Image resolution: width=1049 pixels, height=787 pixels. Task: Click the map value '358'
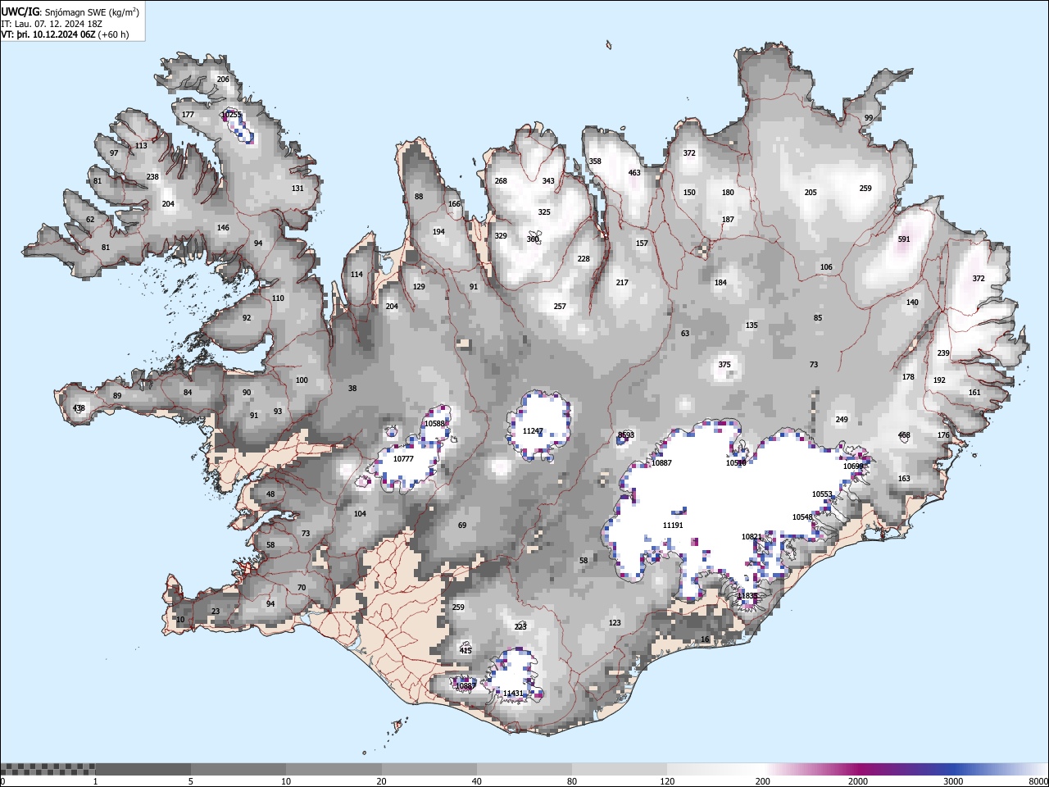[595, 161]
